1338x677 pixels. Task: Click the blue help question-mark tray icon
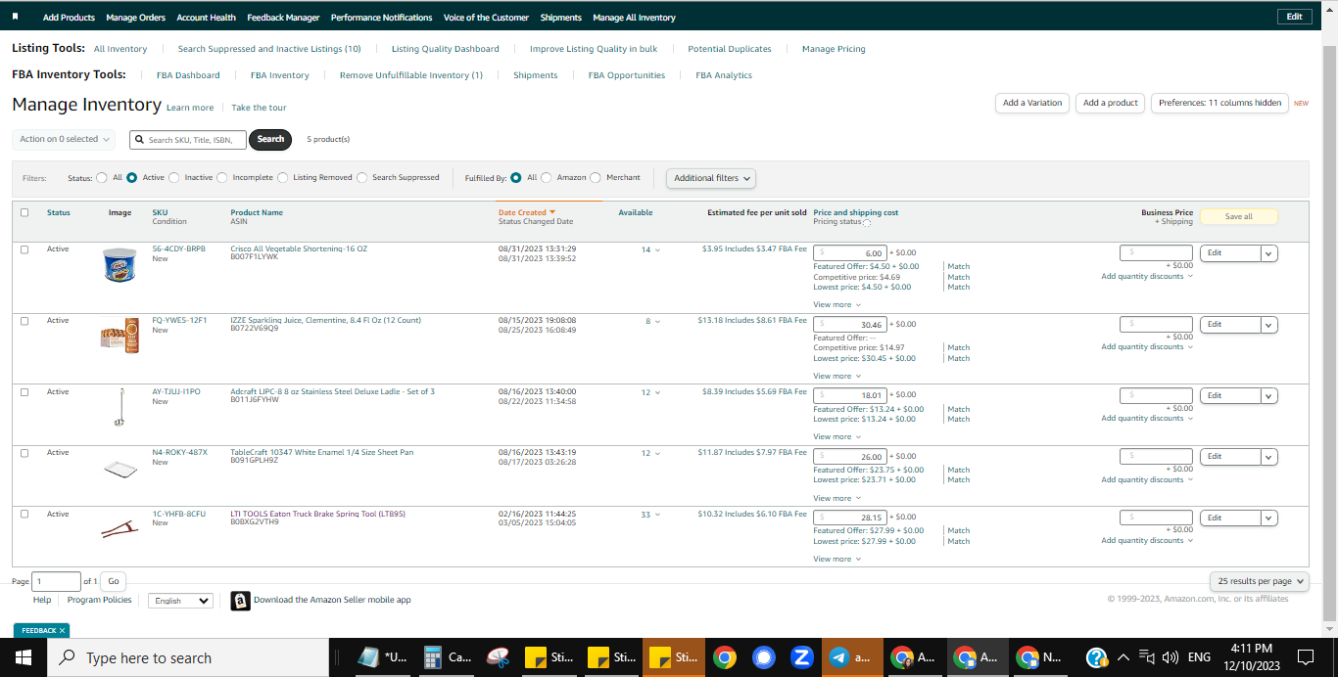[1097, 657]
